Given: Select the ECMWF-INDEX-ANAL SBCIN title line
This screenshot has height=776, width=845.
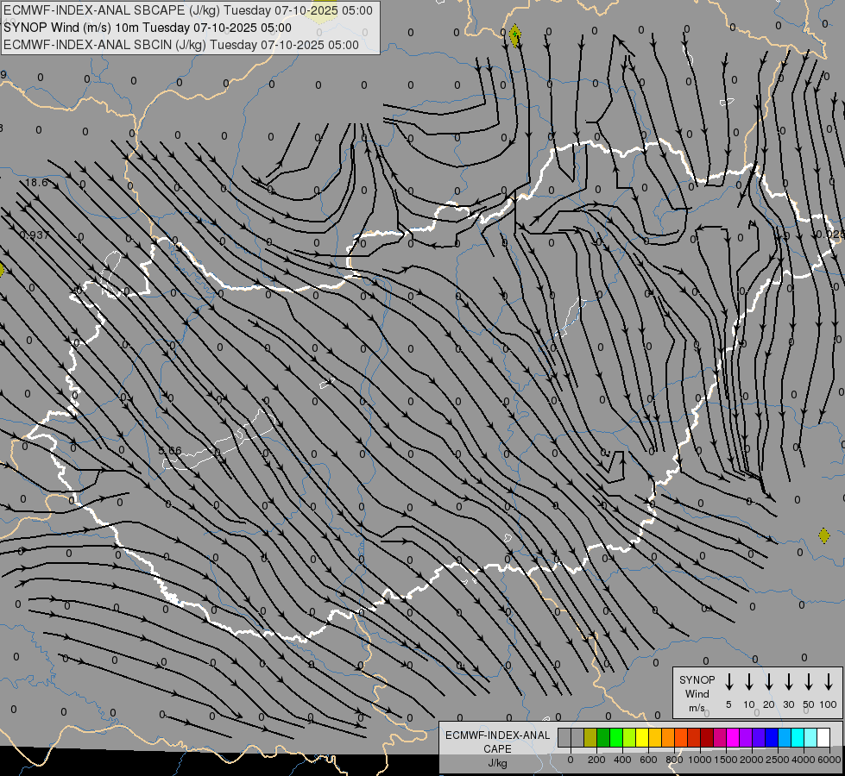Looking at the screenshot, I should [181, 44].
